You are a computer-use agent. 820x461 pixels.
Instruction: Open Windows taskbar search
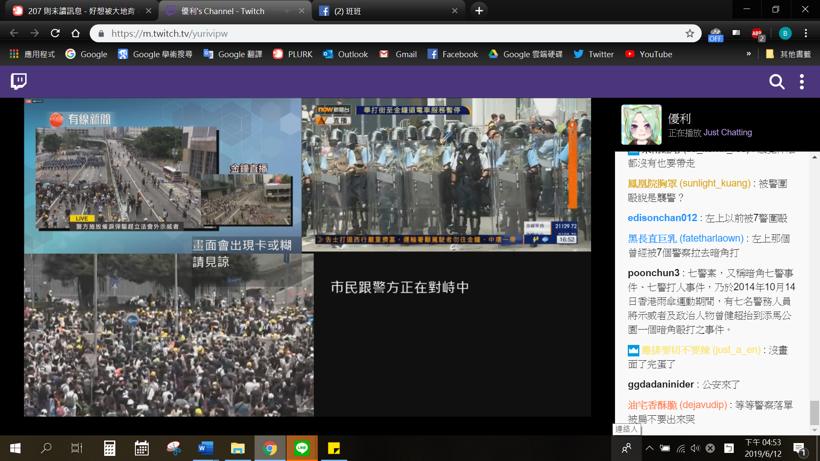pos(46,448)
